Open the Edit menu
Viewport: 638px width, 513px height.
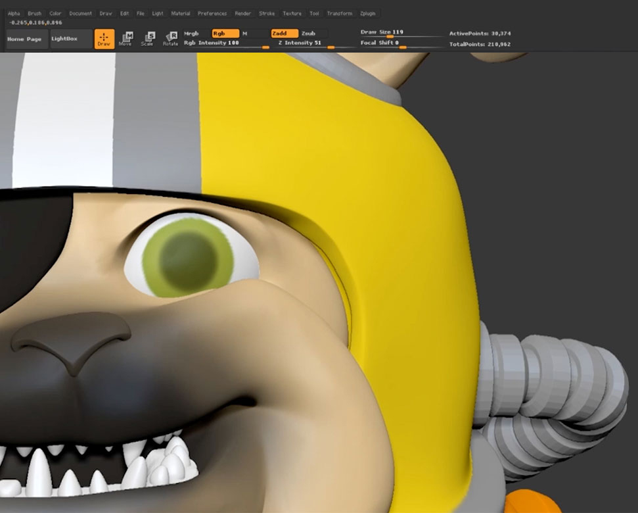pyautogui.click(x=124, y=13)
